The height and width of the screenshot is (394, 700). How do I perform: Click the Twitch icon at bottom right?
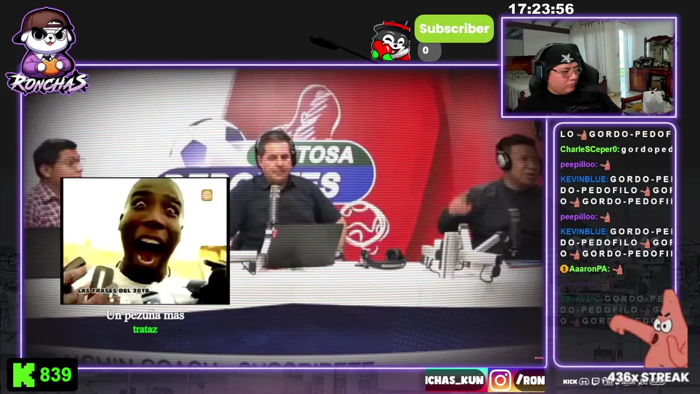pyautogui.click(x=595, y=381)
